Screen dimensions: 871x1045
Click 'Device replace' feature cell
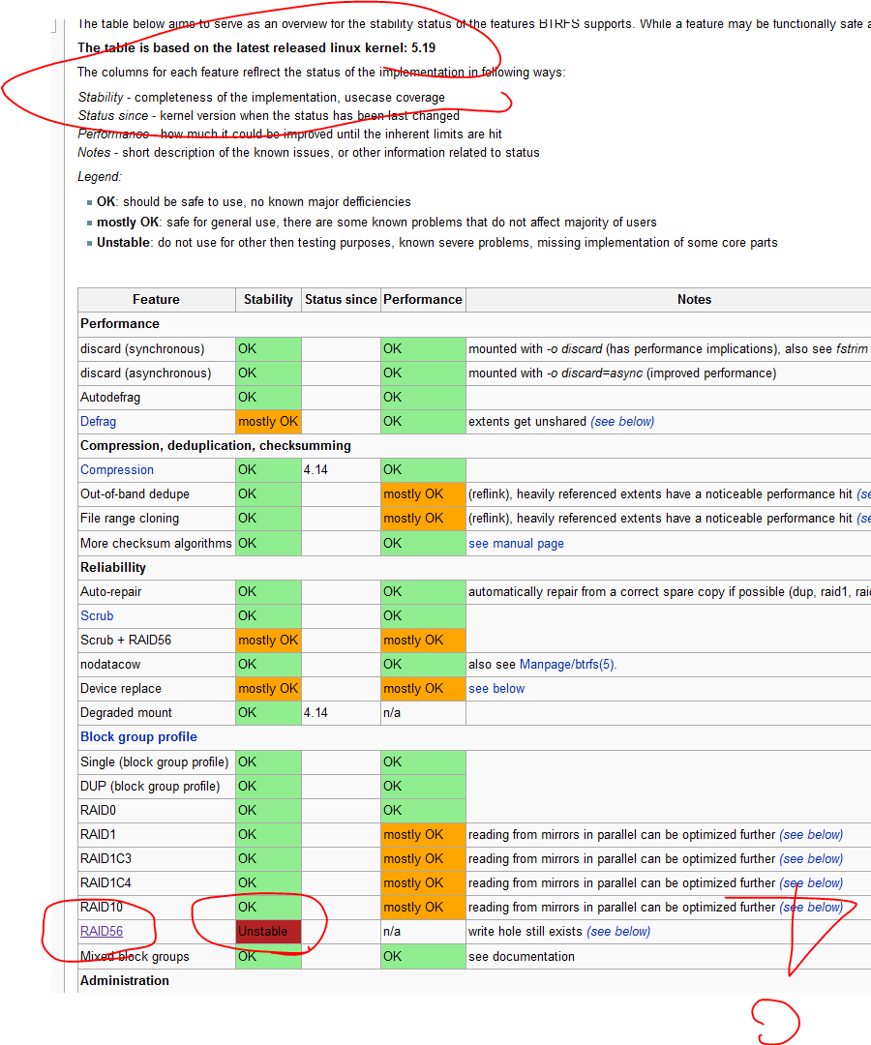(156, 689)
